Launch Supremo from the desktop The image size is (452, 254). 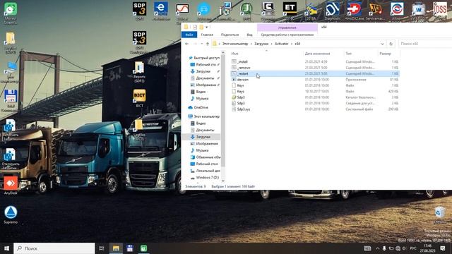point(11,214)
